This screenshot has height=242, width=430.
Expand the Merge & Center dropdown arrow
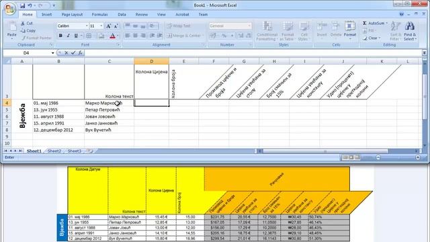(x=203, y=36)
